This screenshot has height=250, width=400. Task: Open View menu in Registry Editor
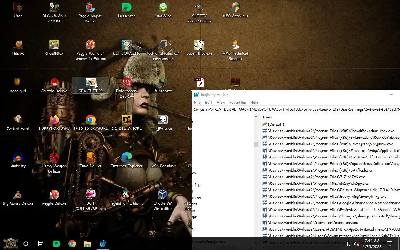(221, 102)
